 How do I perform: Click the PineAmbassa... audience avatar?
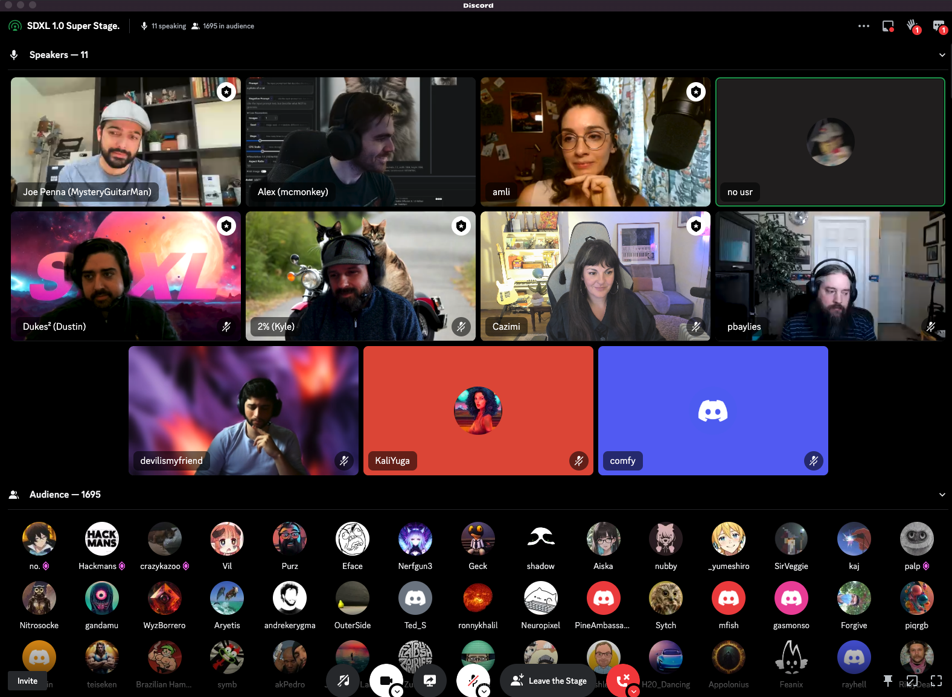(604, 598)
